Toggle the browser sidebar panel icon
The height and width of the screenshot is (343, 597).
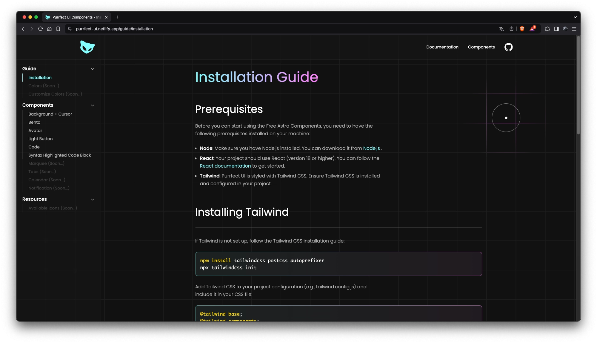[x=556, y=29]
